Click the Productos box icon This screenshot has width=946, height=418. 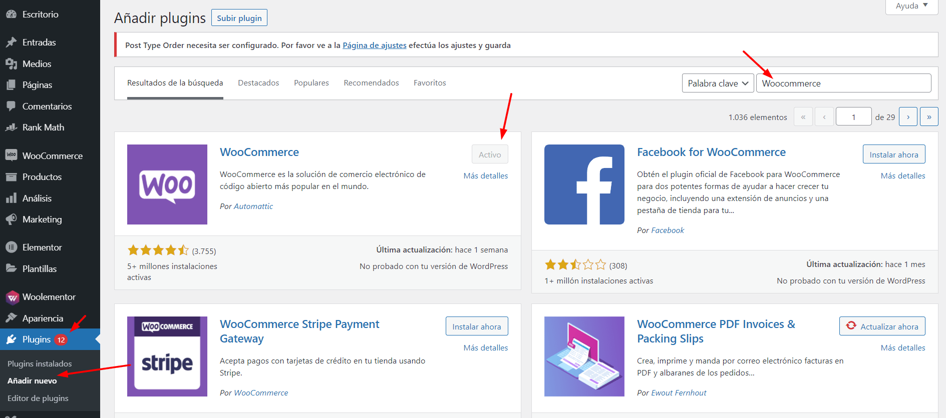(x=11, y=177)
